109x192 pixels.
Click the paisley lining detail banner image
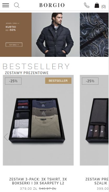[x=94, y=35]
